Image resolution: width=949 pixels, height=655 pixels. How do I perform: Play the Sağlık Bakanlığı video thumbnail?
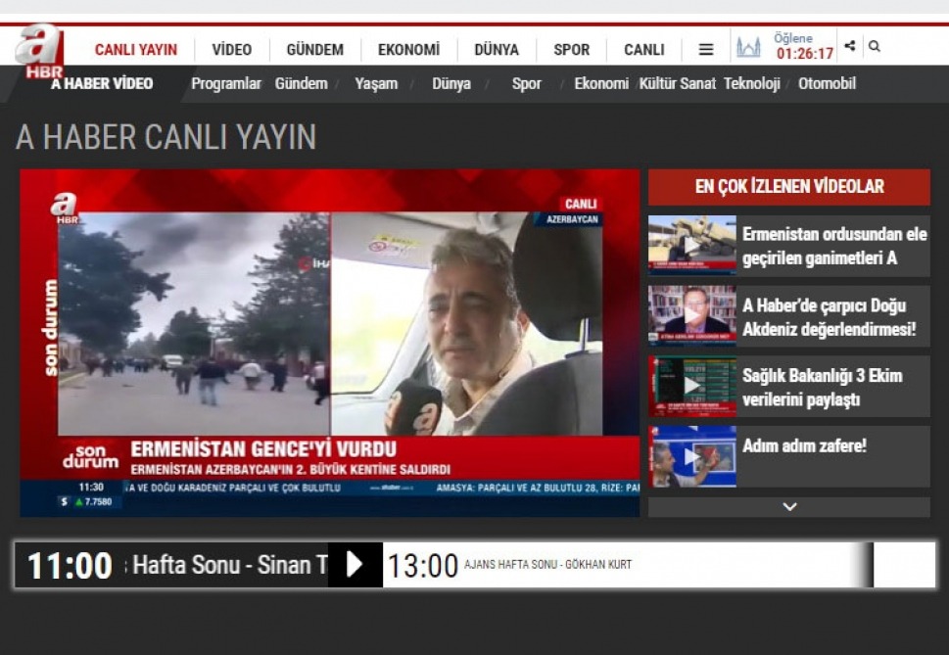click(x=691, y=387)
